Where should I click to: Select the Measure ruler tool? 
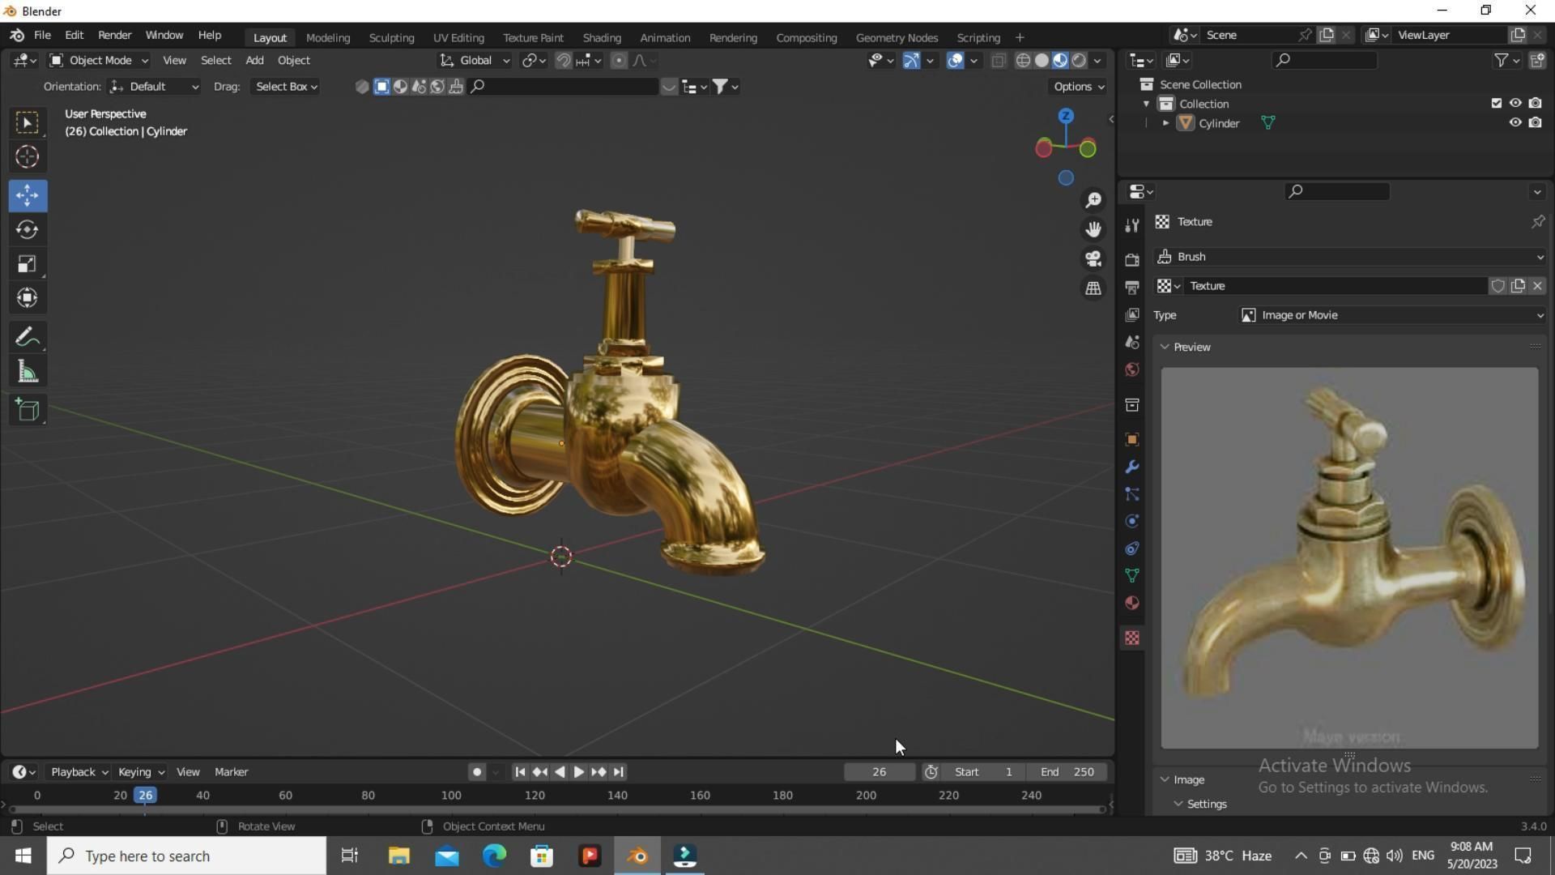27,372
